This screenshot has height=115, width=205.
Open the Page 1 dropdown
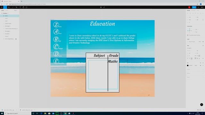tap(16, 11)
